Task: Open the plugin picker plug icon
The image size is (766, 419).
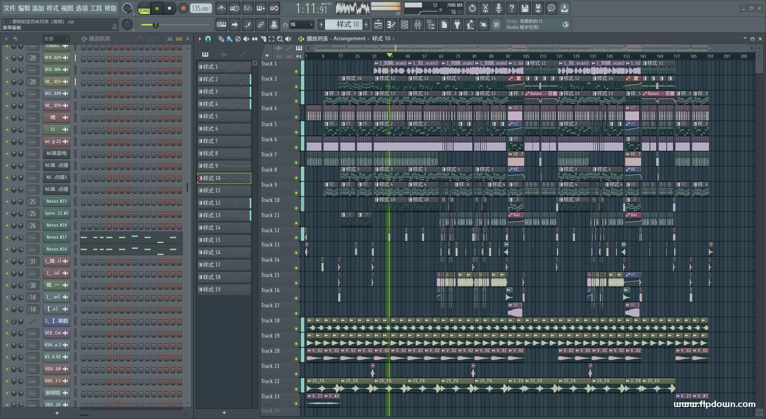Action: pos(457,25)
